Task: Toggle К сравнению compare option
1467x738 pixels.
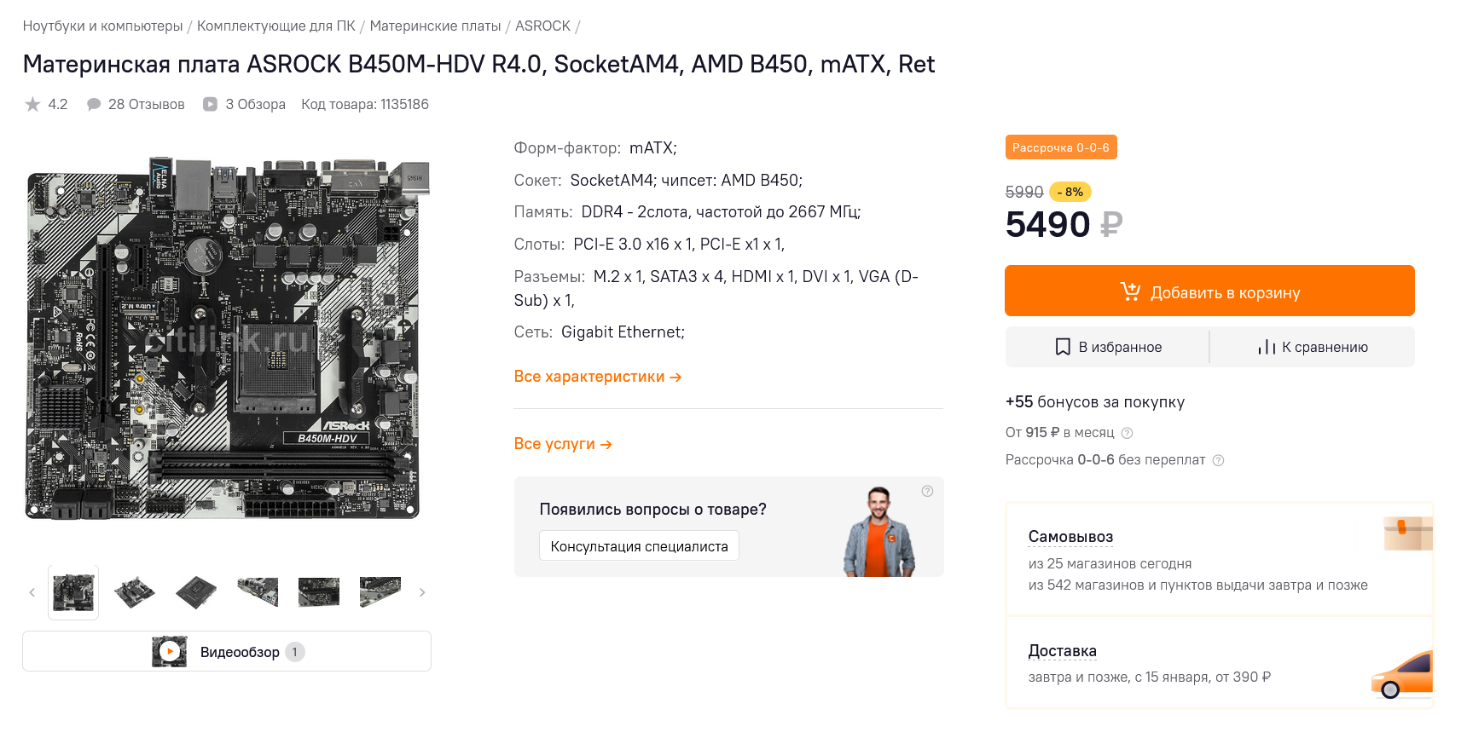Action: pyautogui.click(x=1313, y=347)
